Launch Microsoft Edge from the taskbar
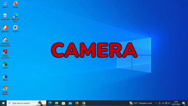Image resolution: width=188 pixels, height=106 pixels. (x=50, y=103)
